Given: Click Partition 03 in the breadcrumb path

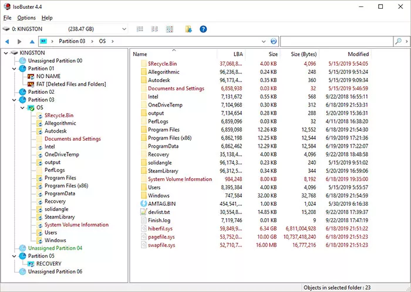Looking at the screenshot, I should coord(72,41).
